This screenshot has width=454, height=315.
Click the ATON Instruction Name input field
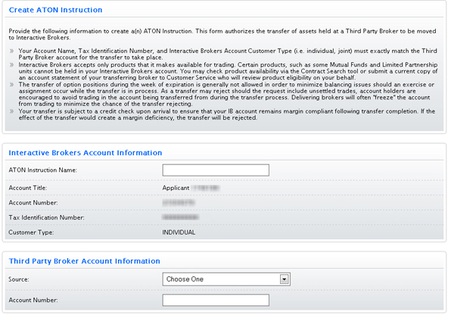pos(216,170)
